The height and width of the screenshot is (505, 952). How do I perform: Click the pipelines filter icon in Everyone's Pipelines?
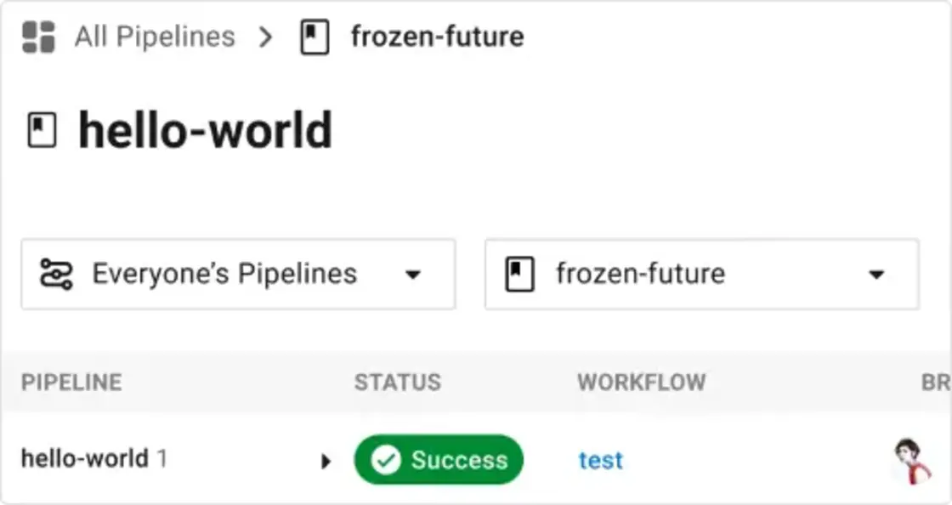56,274
